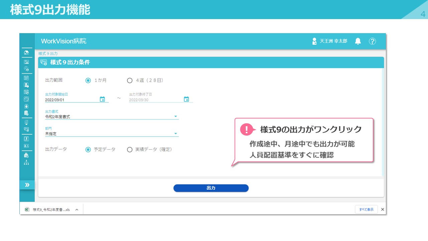The image size is (428, 241).
Task: Click the user profile icon for 天王洲 幸太郎
Action: [314, 41]
